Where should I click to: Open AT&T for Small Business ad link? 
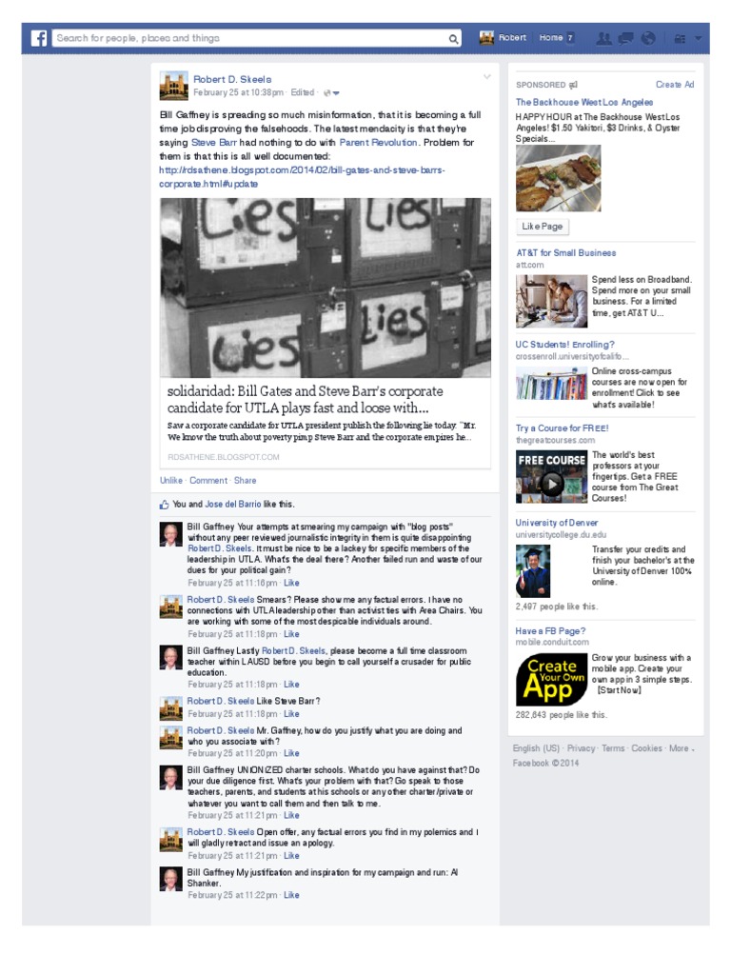(565, 253)
